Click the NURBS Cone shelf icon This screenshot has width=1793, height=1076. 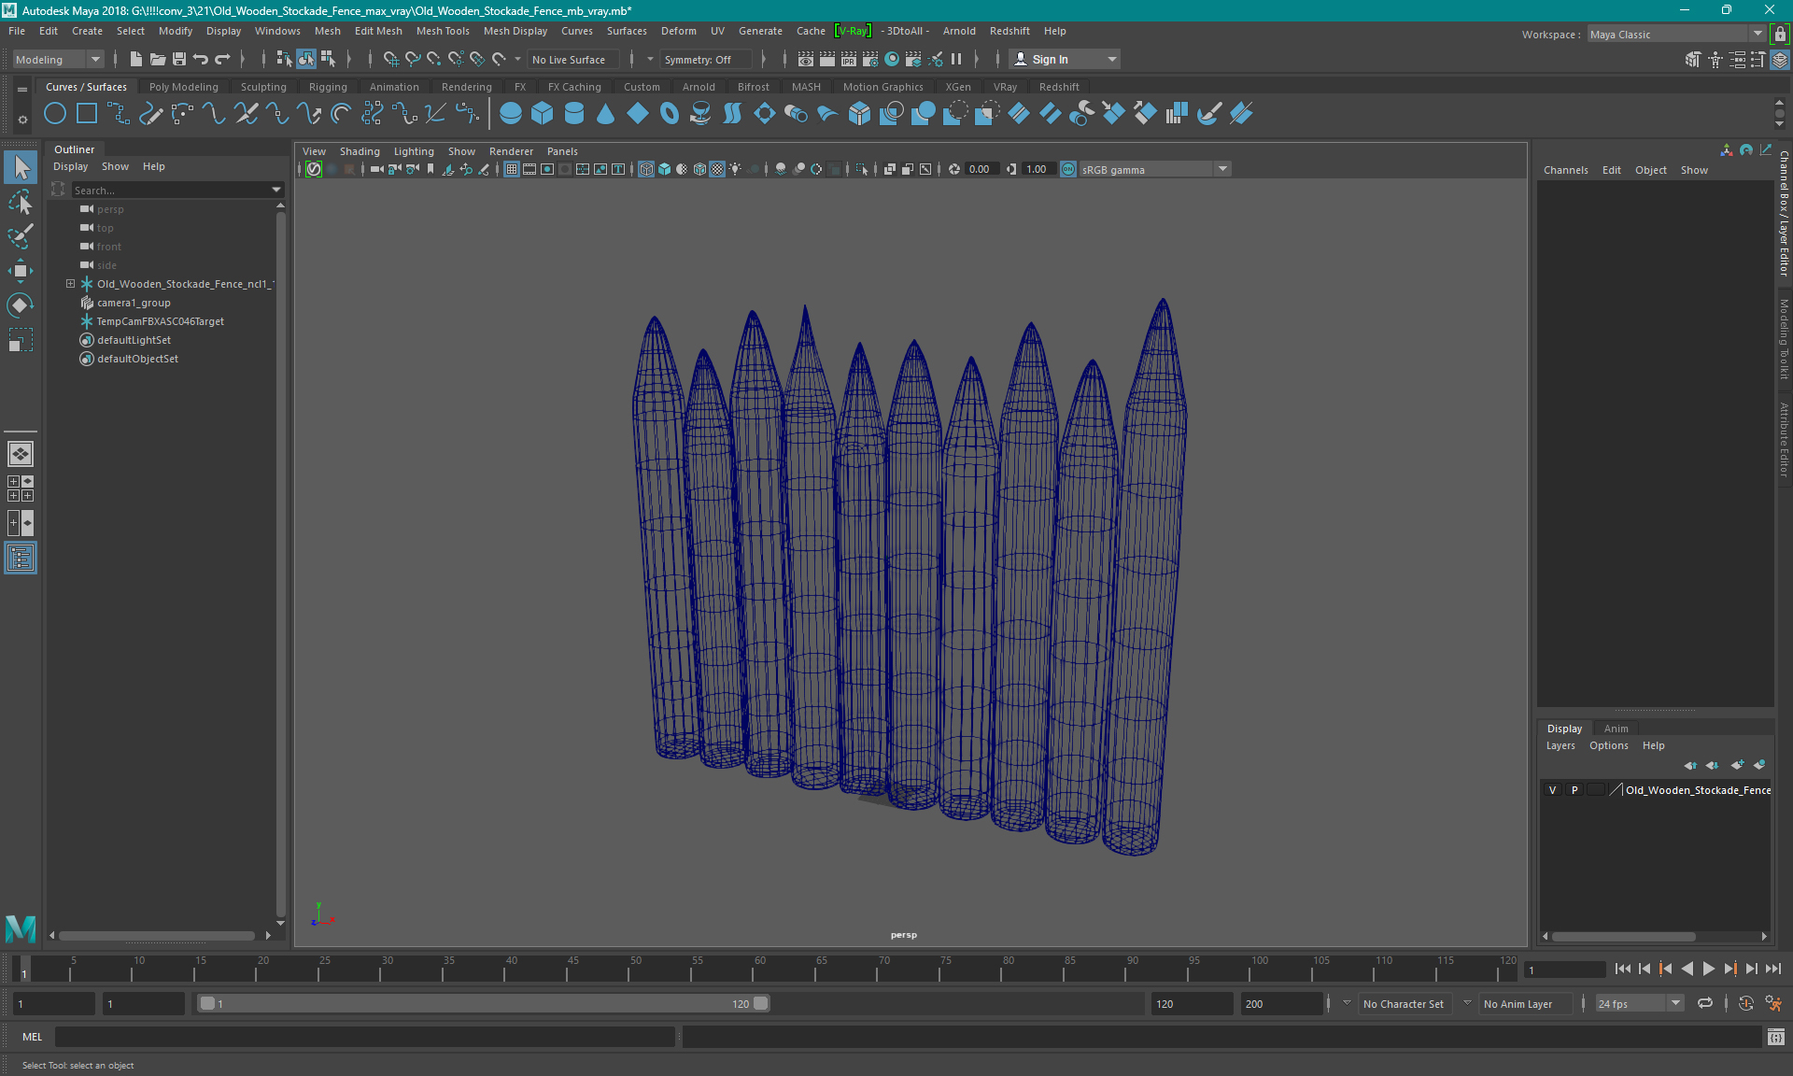[606, 114]
